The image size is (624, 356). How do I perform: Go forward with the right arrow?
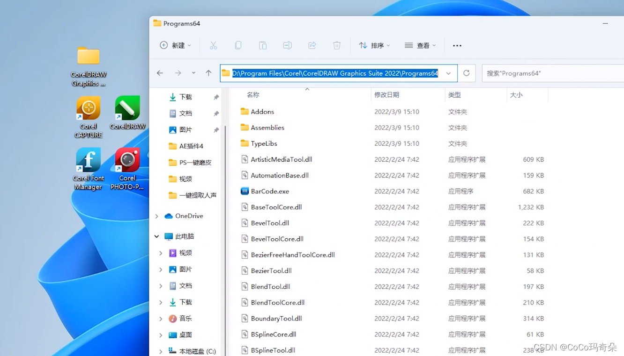click(x=178, y=73)
